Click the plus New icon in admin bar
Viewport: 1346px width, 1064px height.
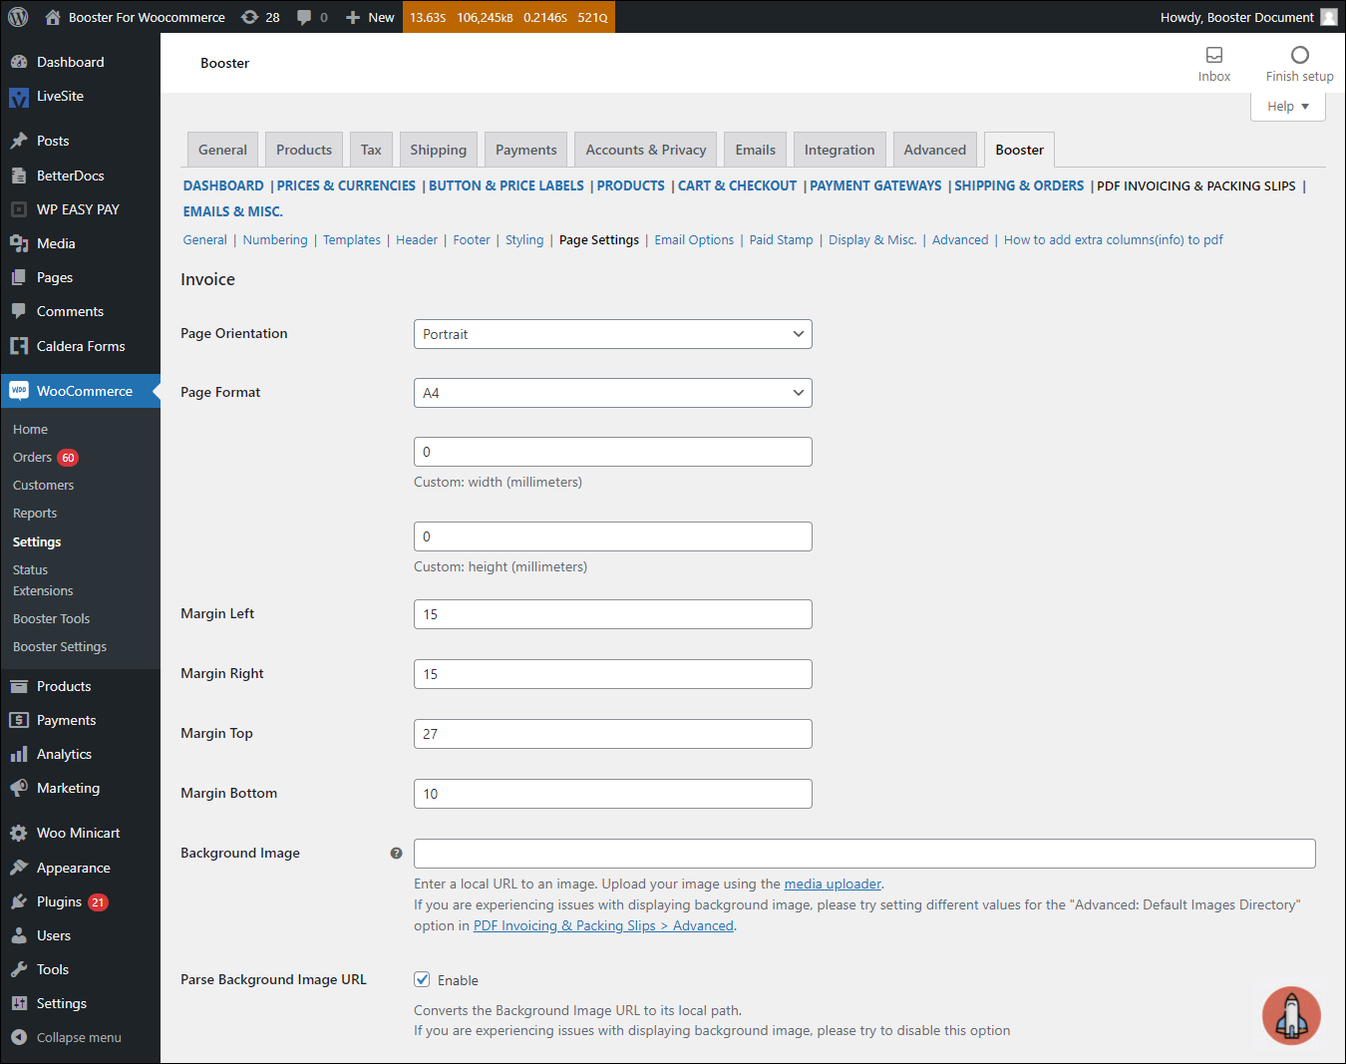pyautogui.click(x=352, y=17)
